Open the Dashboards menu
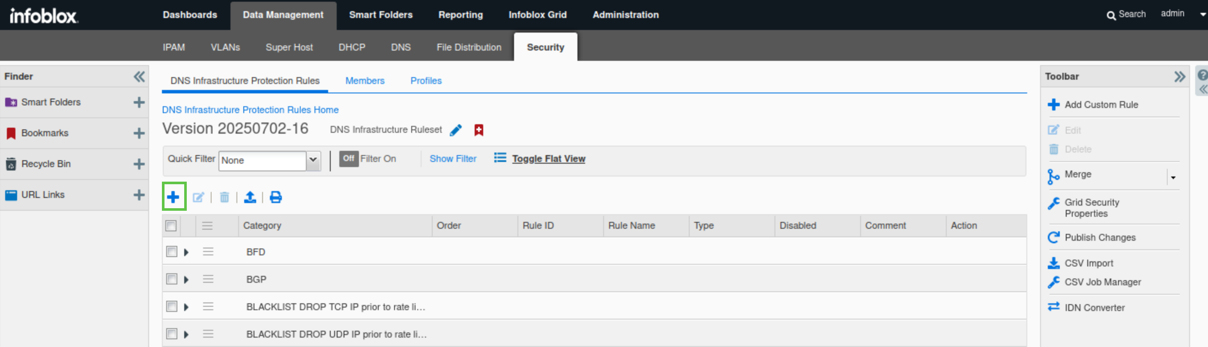1208x347 pixels. [x=190, y=15]
